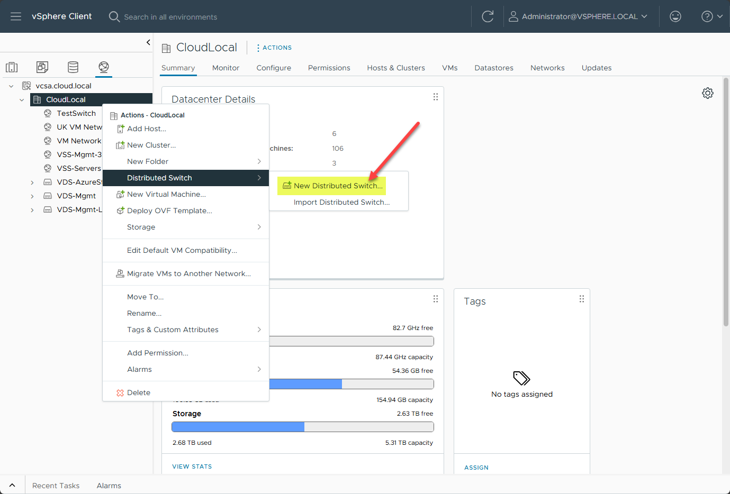Expand the VDS-AzureS switch node
Image resolution: width=730 pixels, height=494 pixels.
pos(32,182)
